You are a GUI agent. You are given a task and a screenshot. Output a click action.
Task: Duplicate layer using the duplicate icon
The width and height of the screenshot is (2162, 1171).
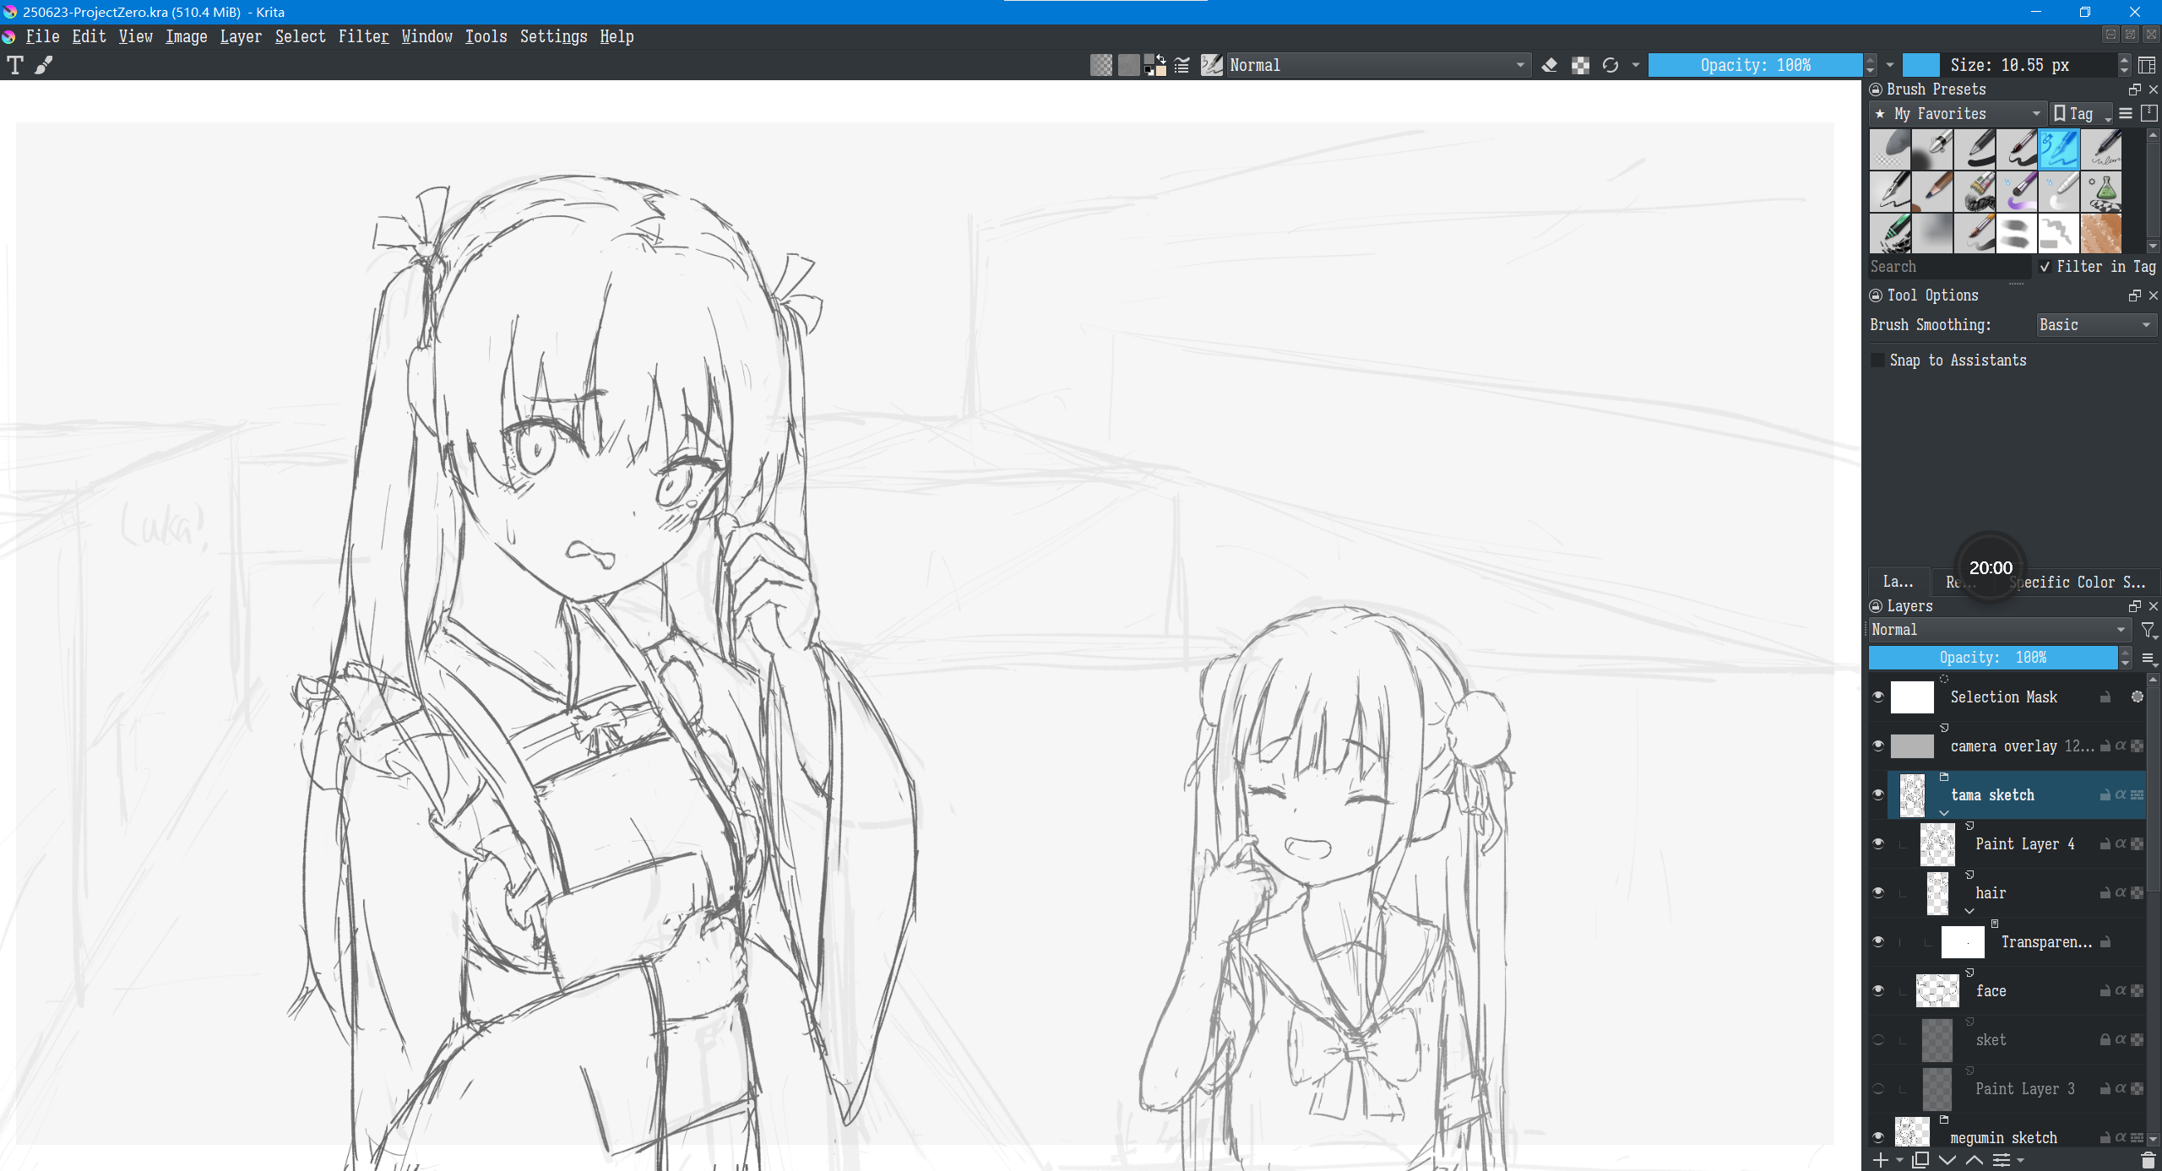click(1920, 1160)
